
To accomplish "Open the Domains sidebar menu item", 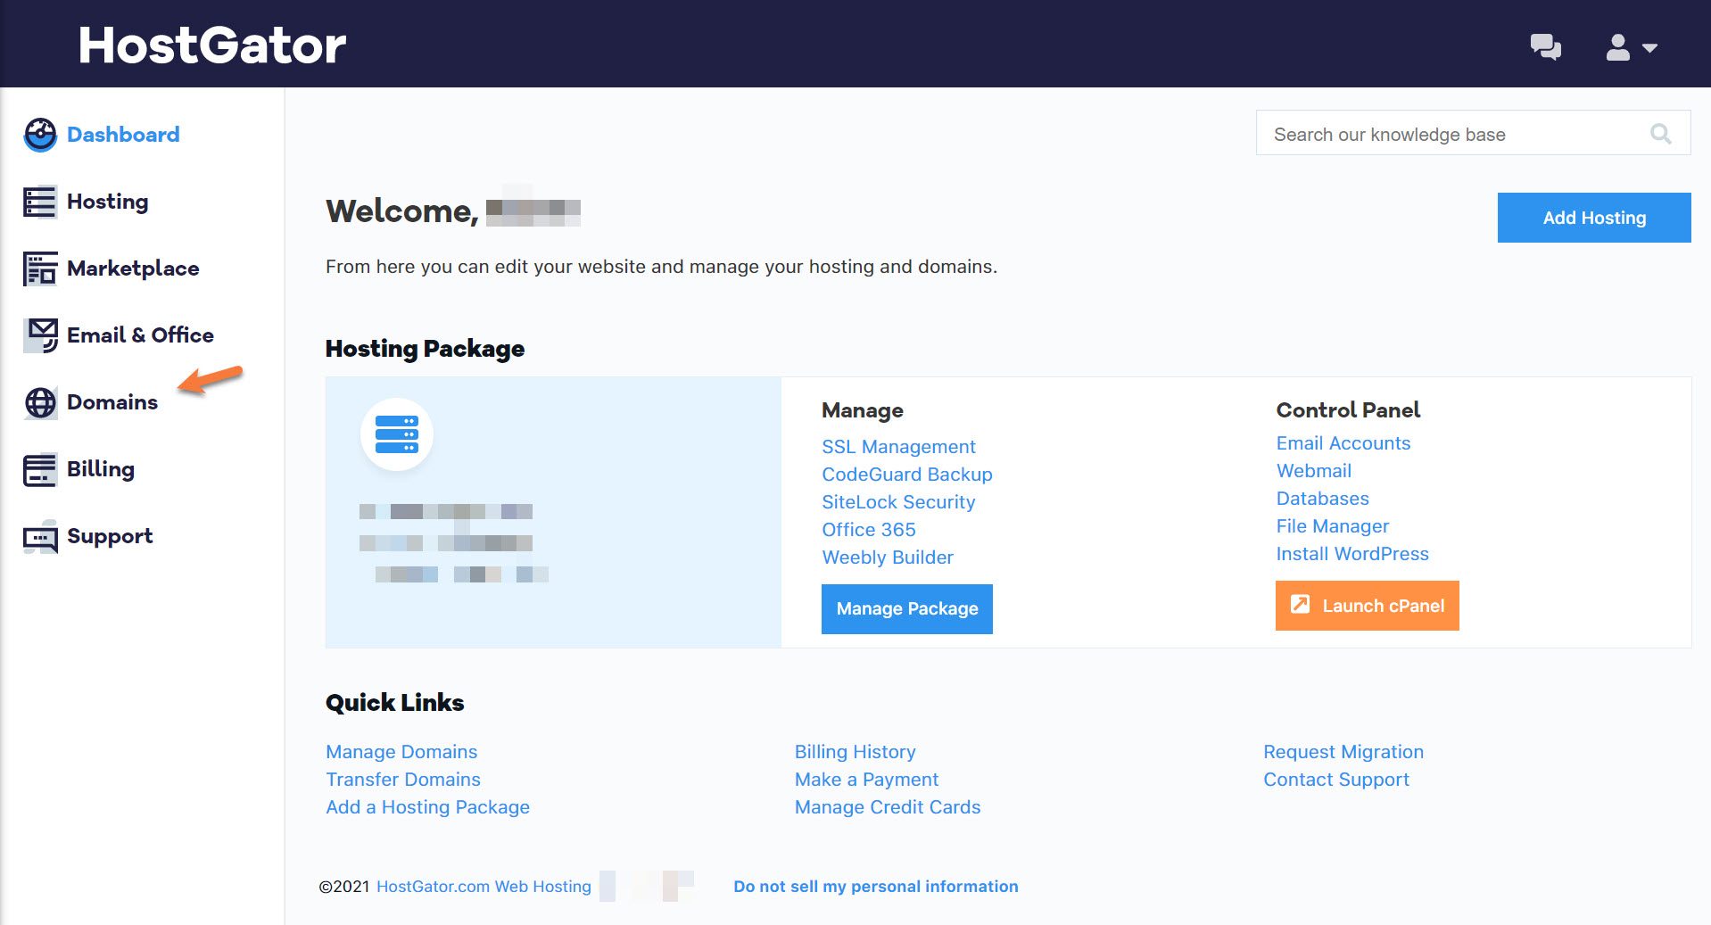I will tap(112, 402).
